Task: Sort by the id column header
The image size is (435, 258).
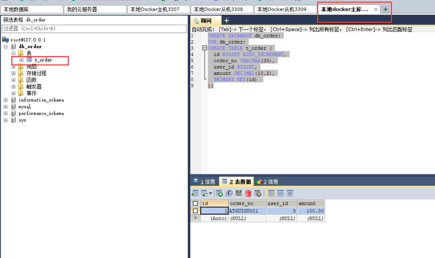Action: [214, 203]
